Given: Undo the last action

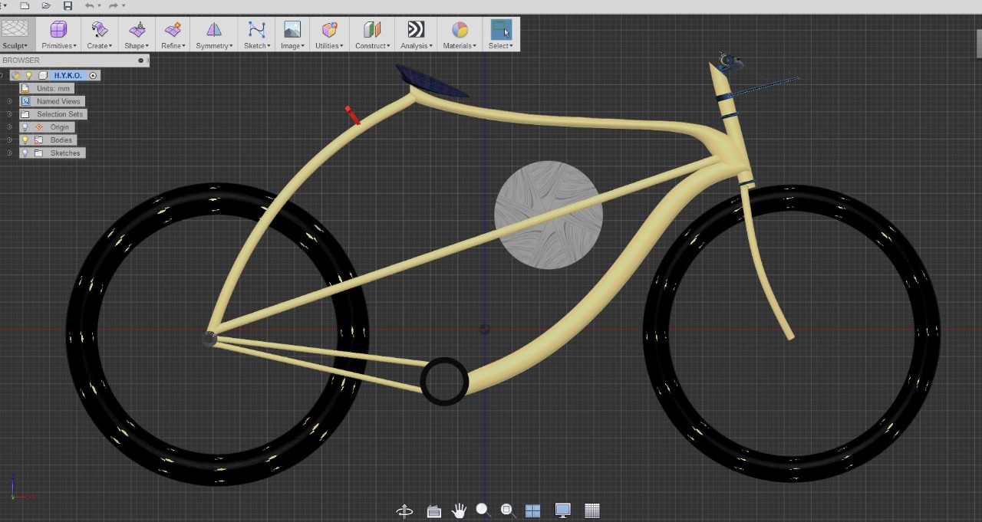Looking at the screenshot, I should pos(90,5).
